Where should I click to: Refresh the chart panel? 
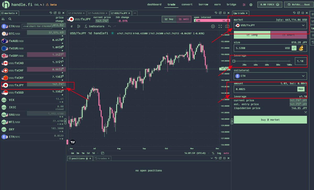[216, 13]
